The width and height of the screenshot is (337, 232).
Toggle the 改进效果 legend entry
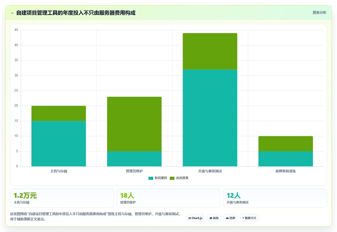tap(179, 178)
